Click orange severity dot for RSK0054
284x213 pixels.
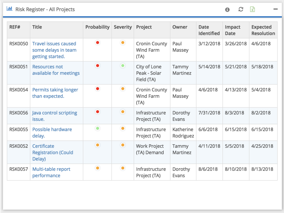(123, 89)
